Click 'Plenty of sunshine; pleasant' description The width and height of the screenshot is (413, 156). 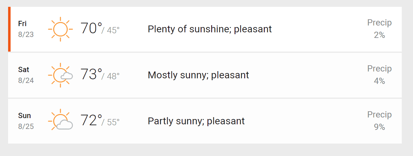coord(210,29)
